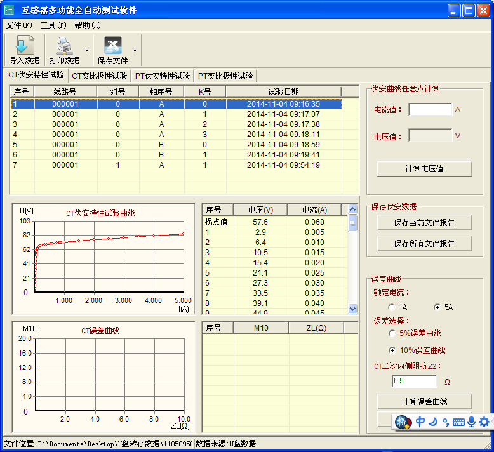Select the 1A rated current radio button
The image size is (494, 452).
(x=392, y=307)
